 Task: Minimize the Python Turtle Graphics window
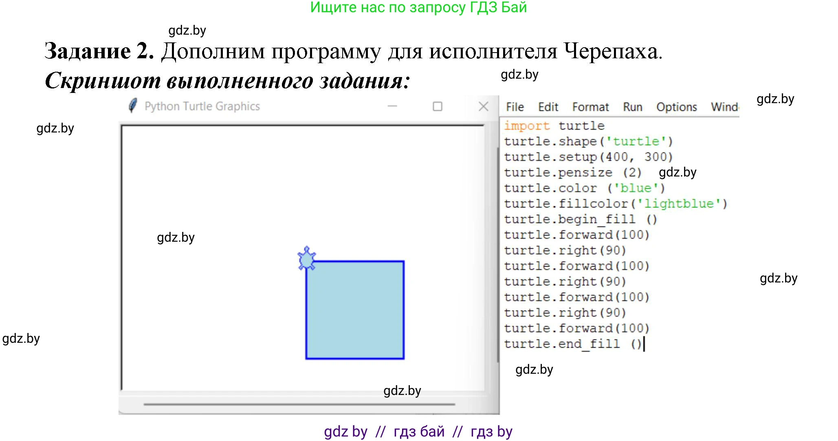392,106
